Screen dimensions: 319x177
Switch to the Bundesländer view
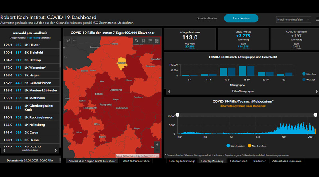pos(207,18)
